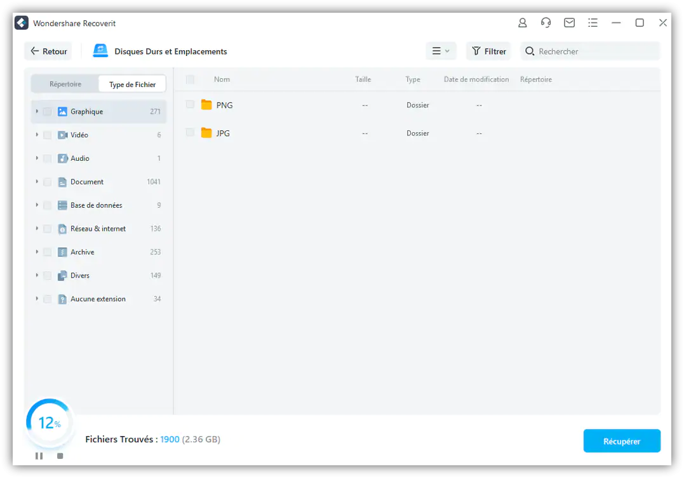Click the Divers category icon
Image resolution: width=684 pixels, height=478 pixels.
[62, 275]
